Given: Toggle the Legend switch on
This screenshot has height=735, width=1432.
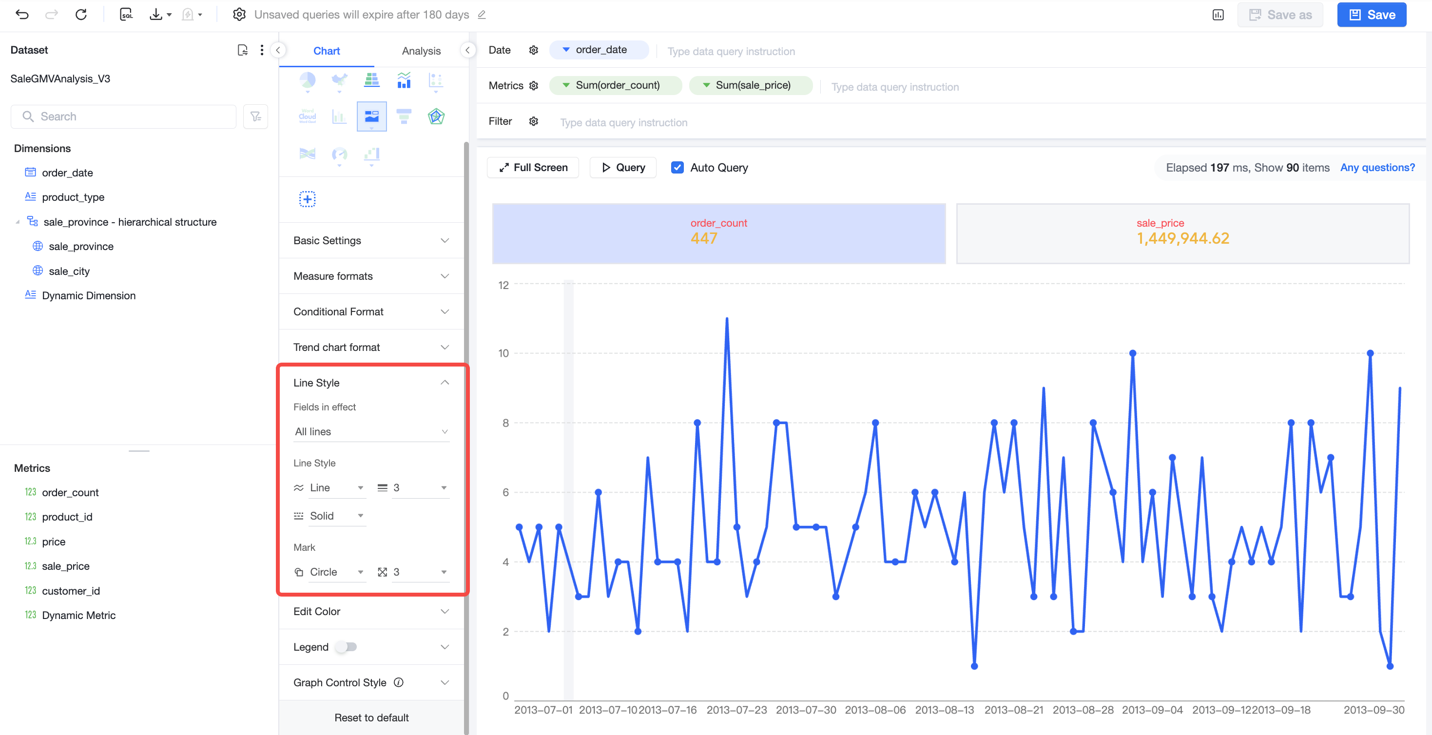Looking at the screenshot, I should tap(346, 647).
